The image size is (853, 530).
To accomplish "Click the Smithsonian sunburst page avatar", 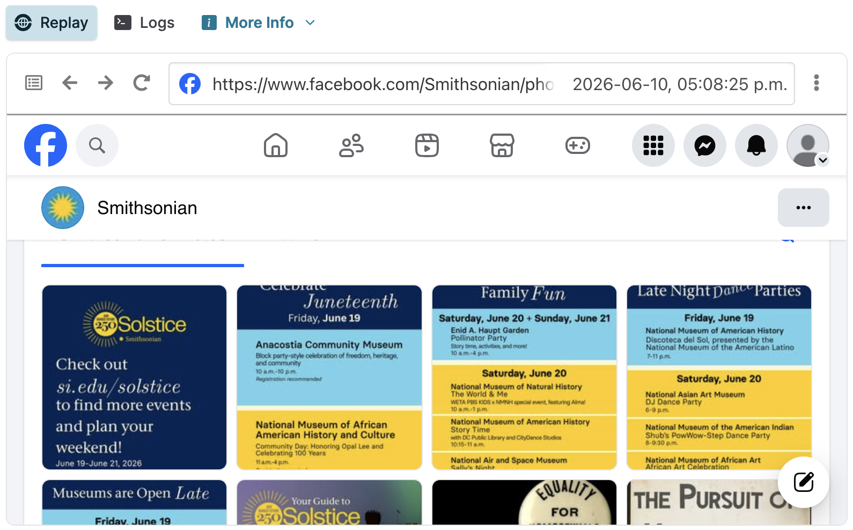I will point(63,208).
